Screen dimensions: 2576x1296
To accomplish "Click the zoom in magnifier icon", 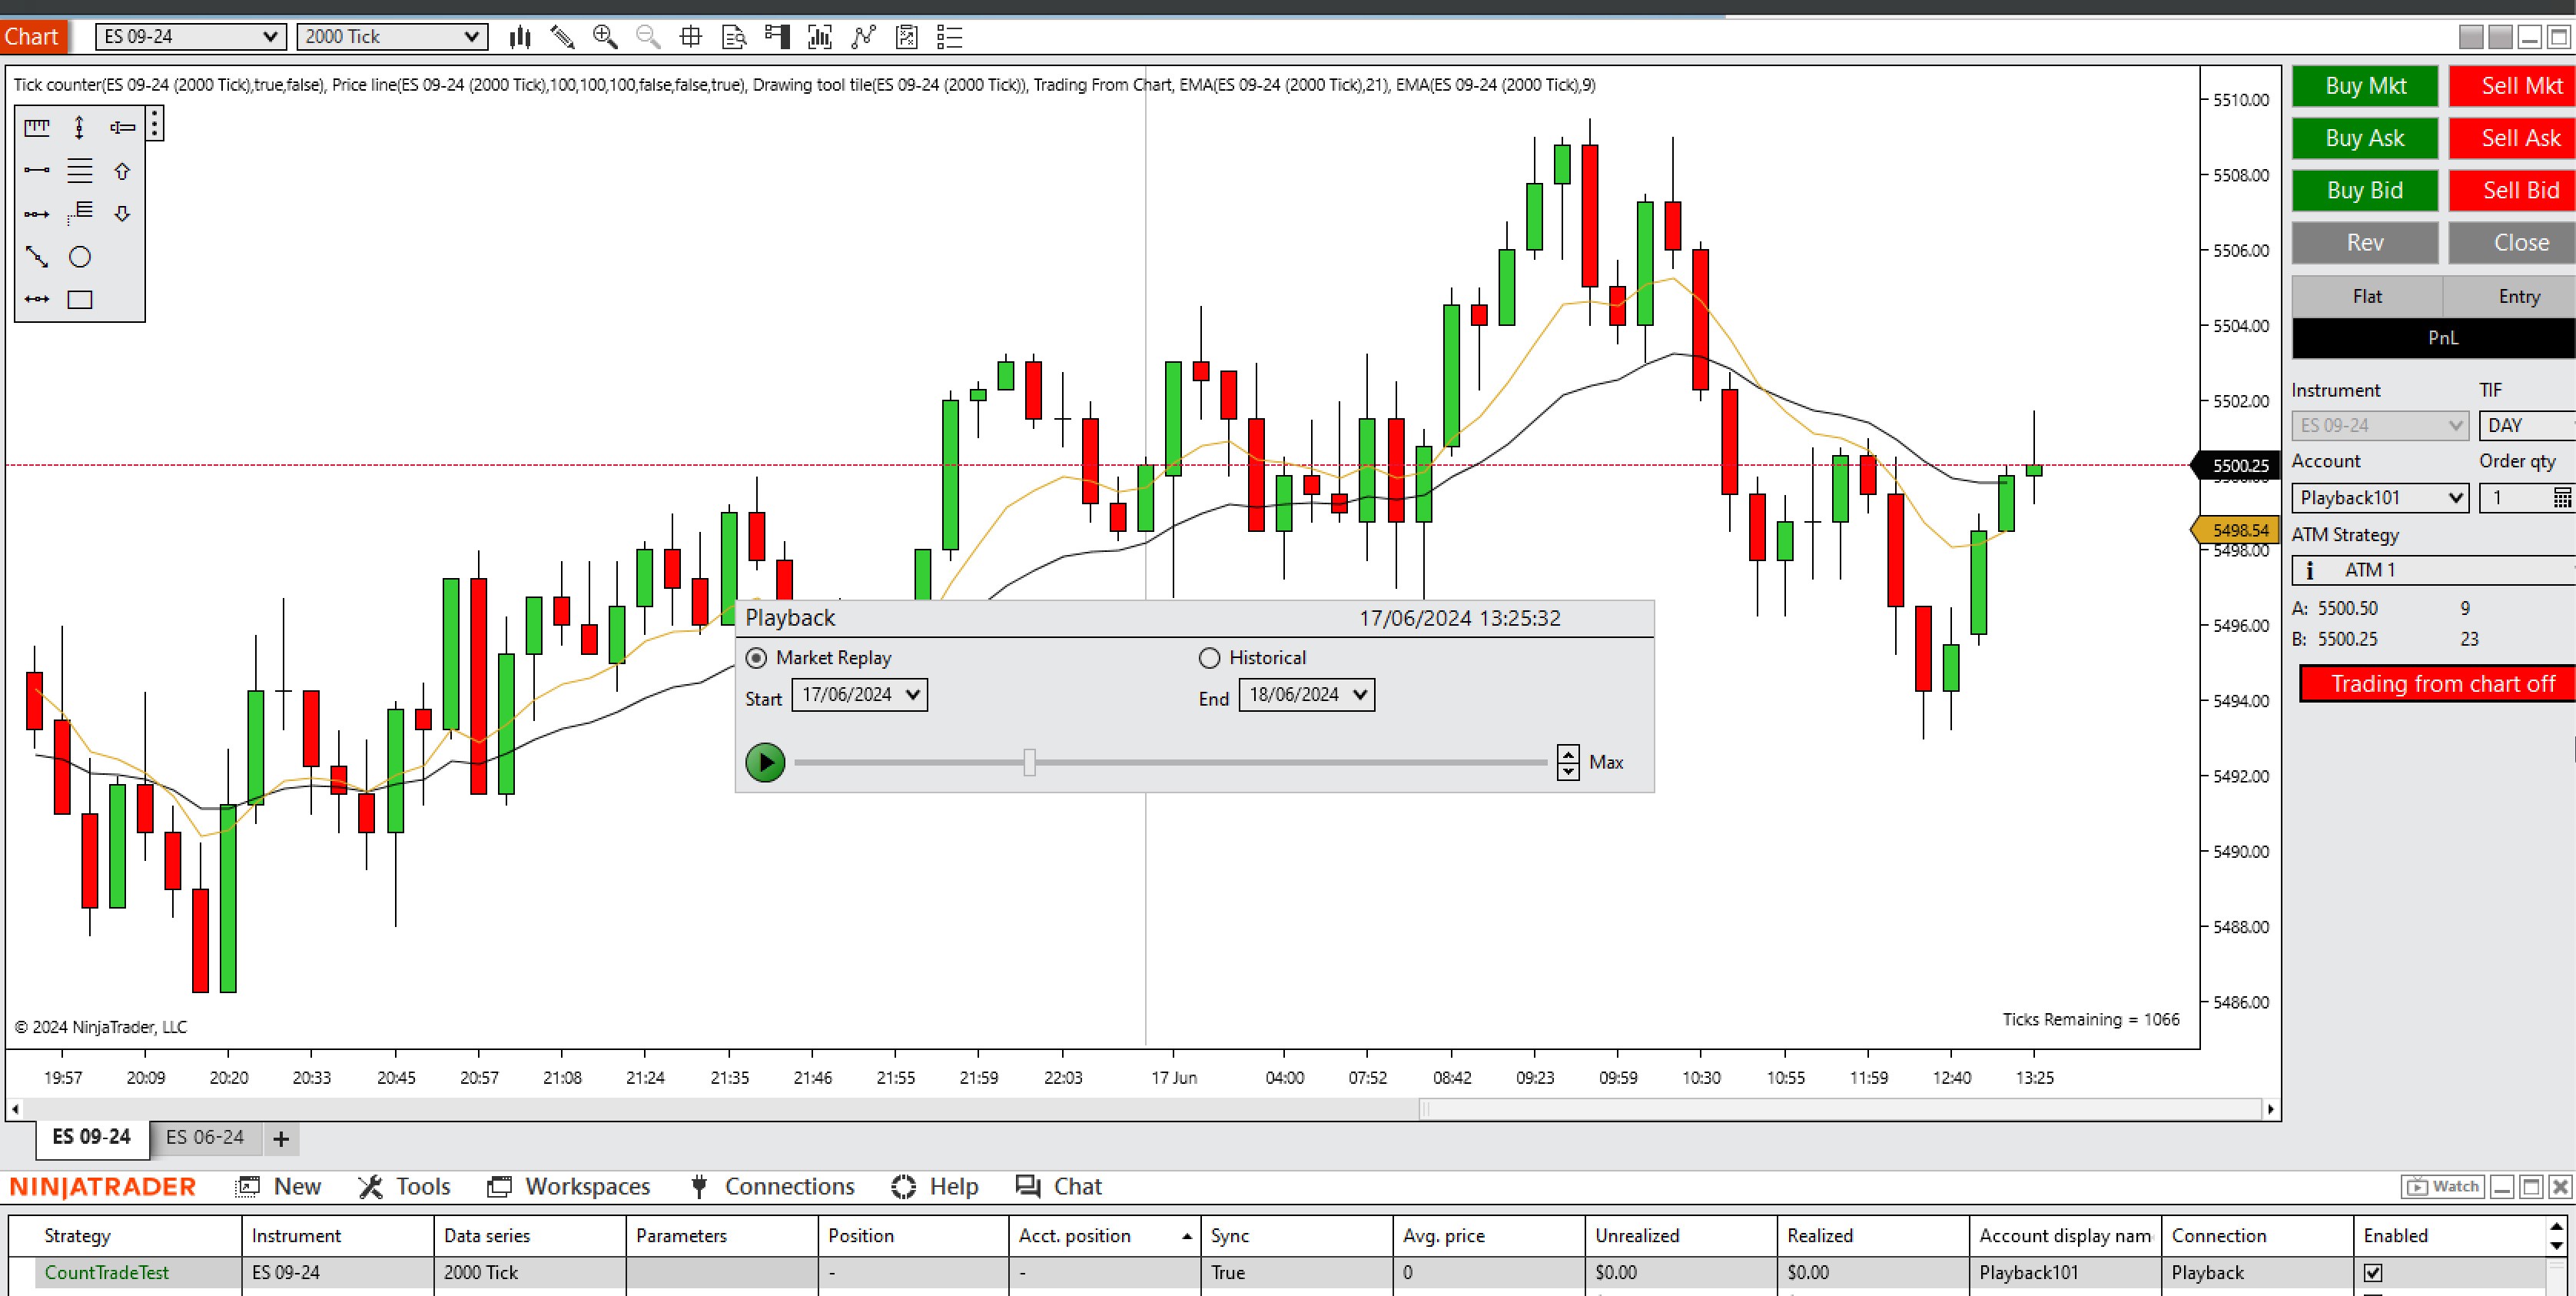I will coord(605,38).
